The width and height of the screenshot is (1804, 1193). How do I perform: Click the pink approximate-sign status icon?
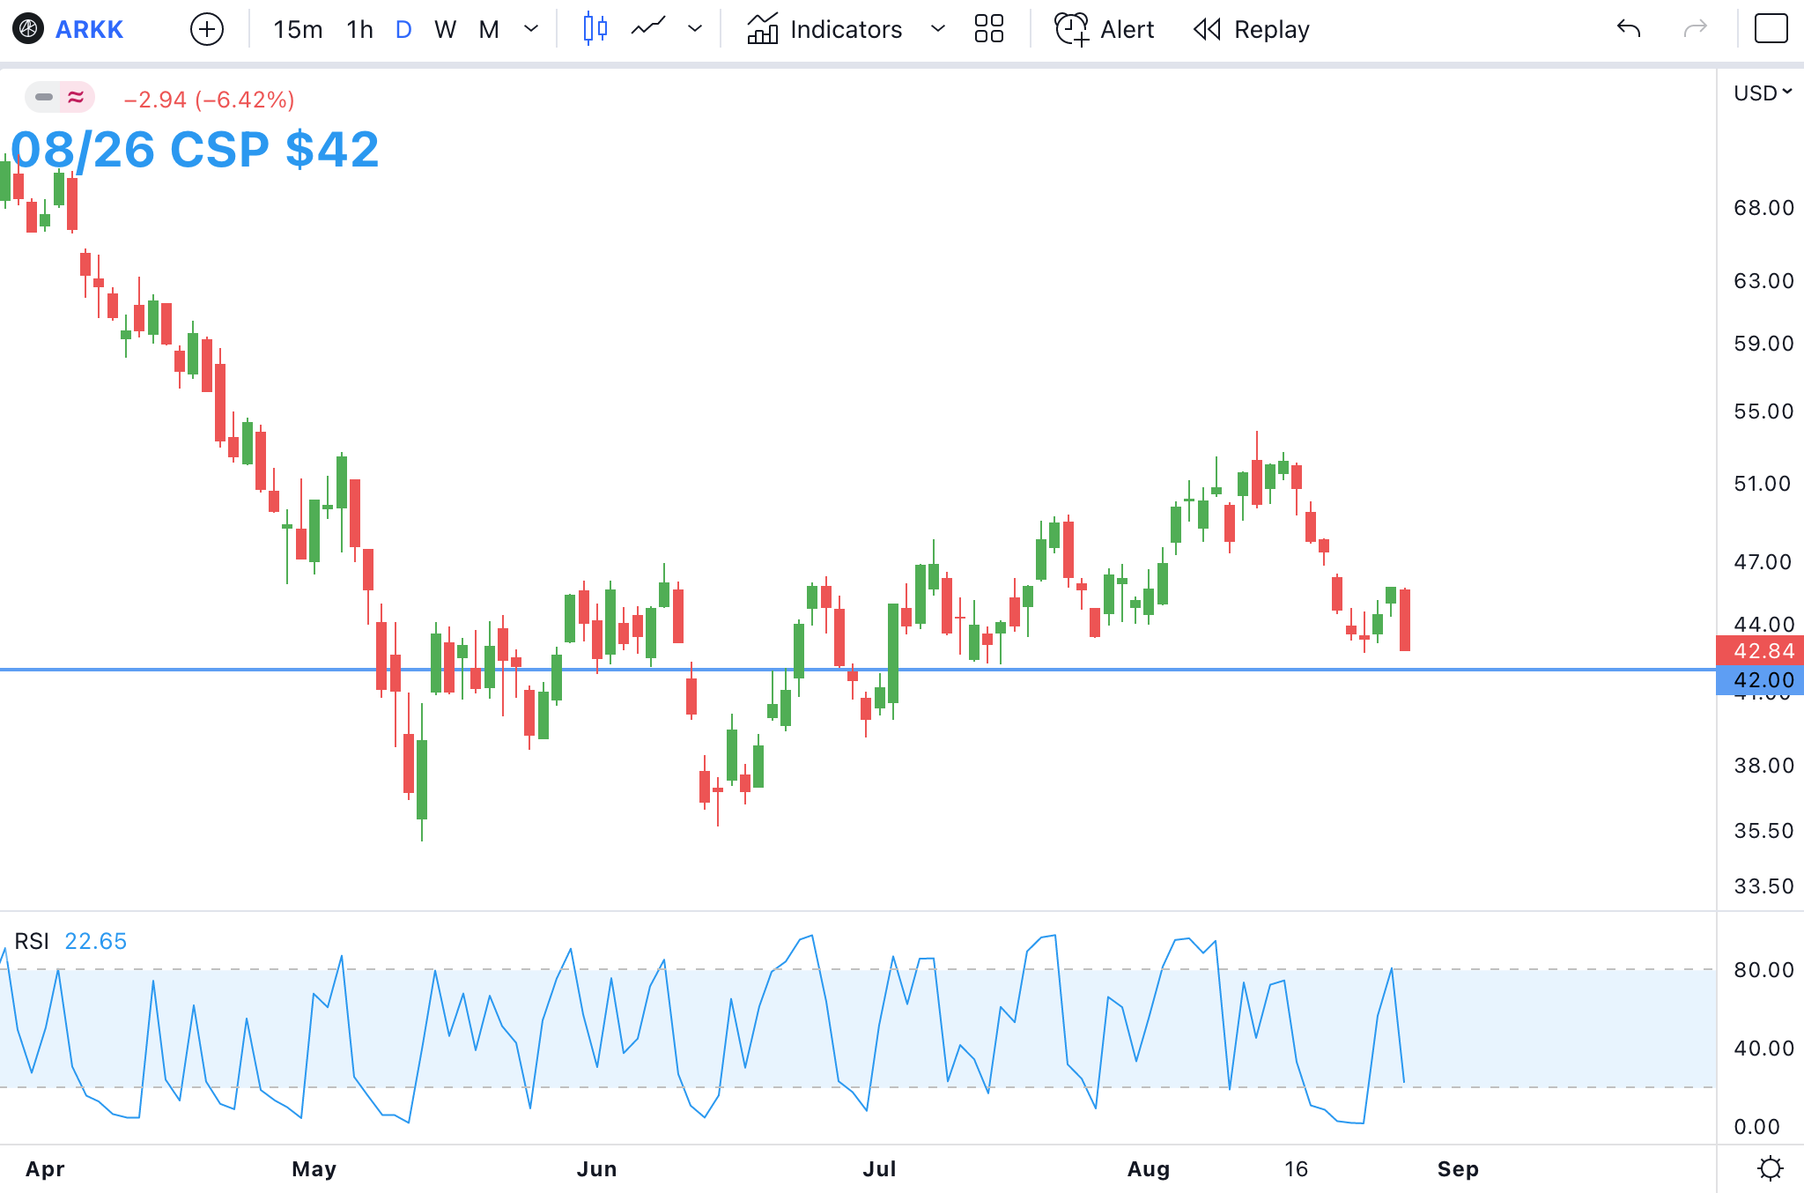(x=77, y=97)
